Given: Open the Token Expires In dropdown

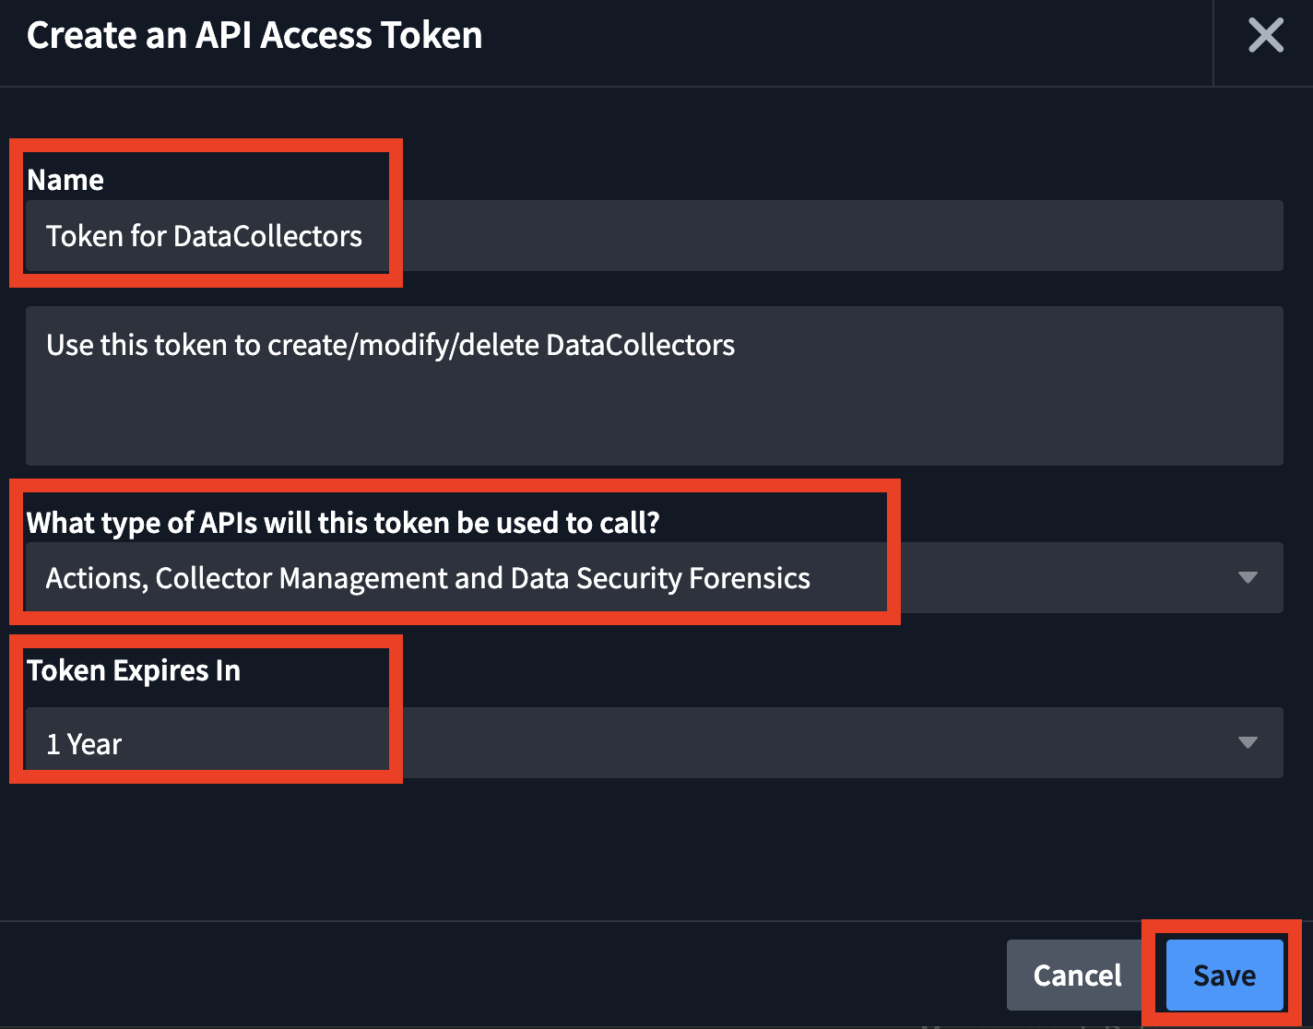Looking at the screenshot, I should [x=653, y=743].
